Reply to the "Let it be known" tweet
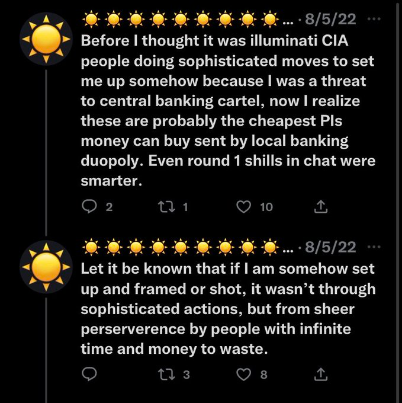The width and height of the screenshot is (402, 403). (x=89, y=374)
